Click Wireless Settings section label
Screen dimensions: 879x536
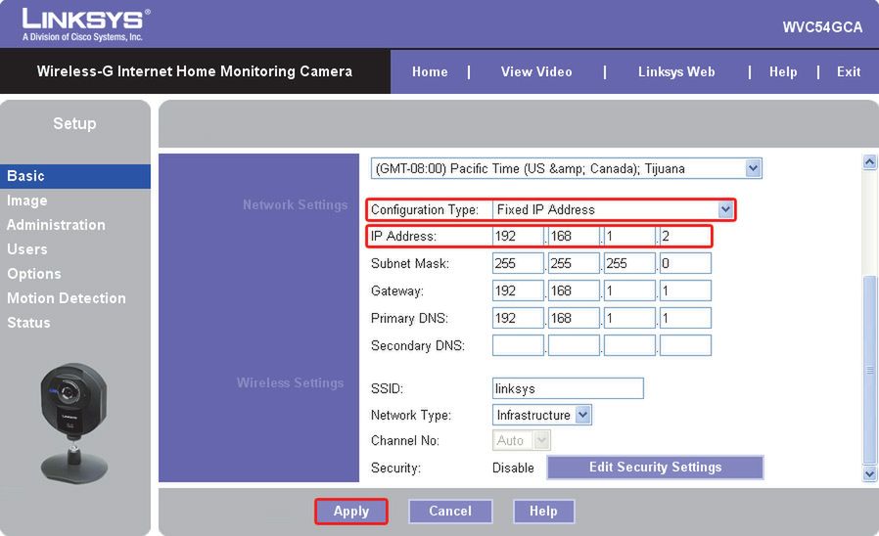(x=291, y=383)
